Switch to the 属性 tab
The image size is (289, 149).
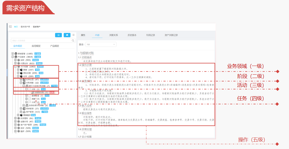tap(83, 35)
